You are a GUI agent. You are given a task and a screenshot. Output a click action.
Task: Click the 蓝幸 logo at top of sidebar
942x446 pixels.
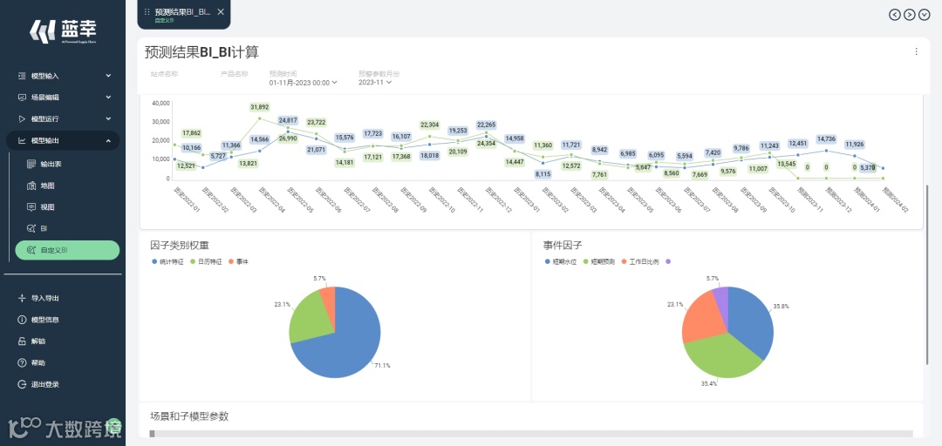[x=63, y=31]
